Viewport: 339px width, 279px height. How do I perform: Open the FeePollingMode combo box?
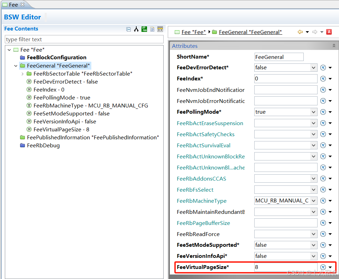(x=313, y=112)
